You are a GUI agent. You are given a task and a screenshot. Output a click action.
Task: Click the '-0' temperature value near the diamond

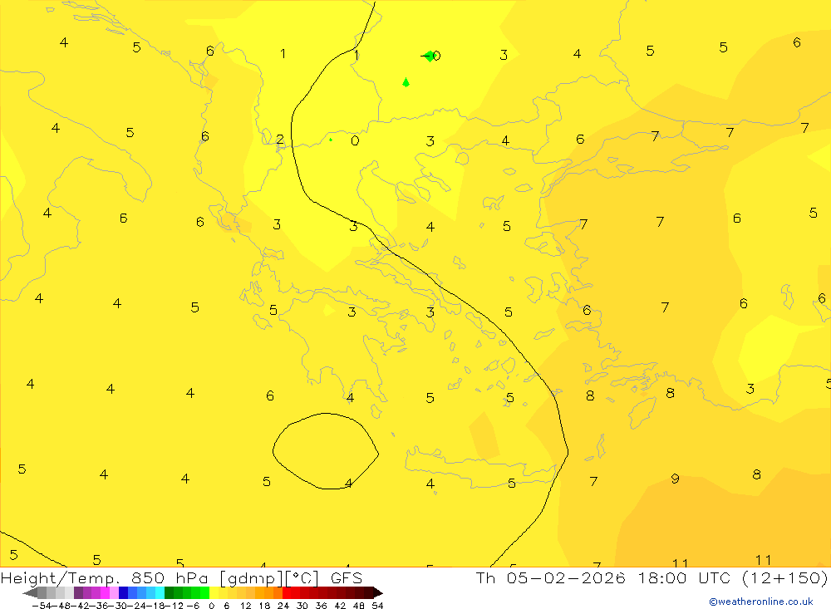tap(431, 56)
